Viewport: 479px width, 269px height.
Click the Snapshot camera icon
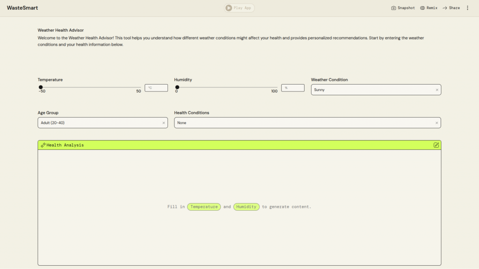click(x=393, y=8)
